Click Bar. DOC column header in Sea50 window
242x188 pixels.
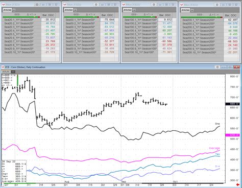(107, 15)
